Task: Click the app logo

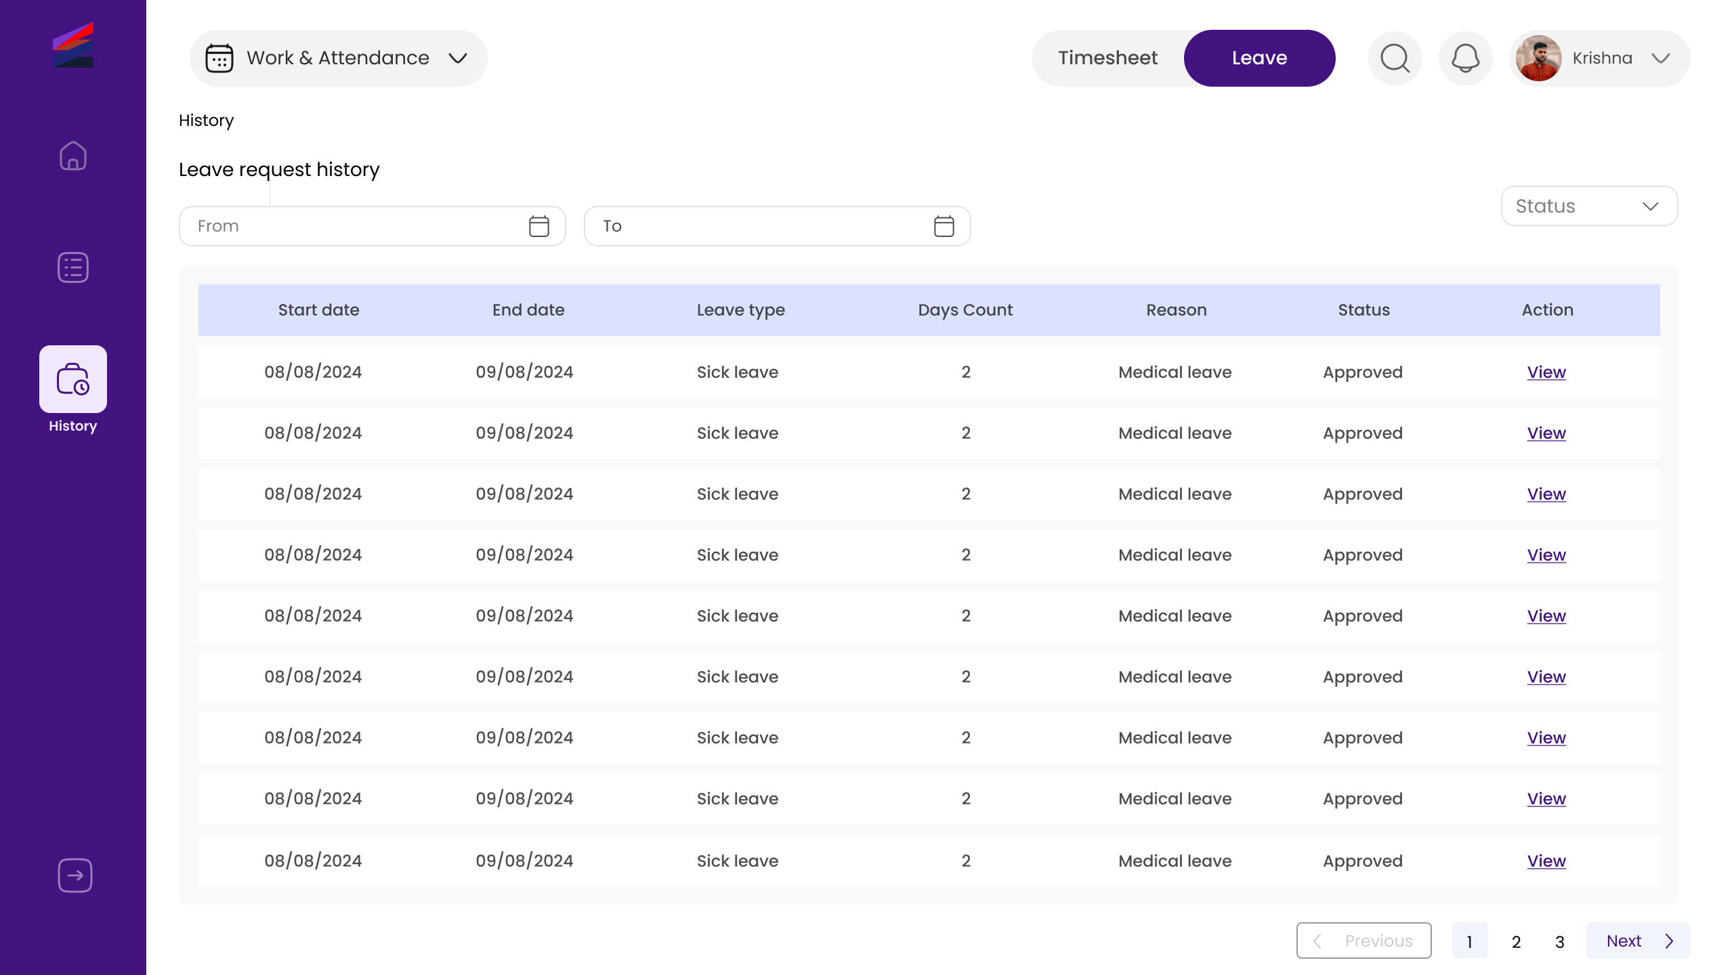Action: point(73,45)
